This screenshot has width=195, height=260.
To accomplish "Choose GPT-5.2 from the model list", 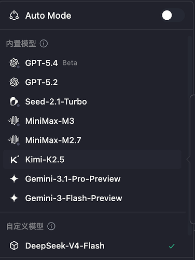I will tap(92, 82).
